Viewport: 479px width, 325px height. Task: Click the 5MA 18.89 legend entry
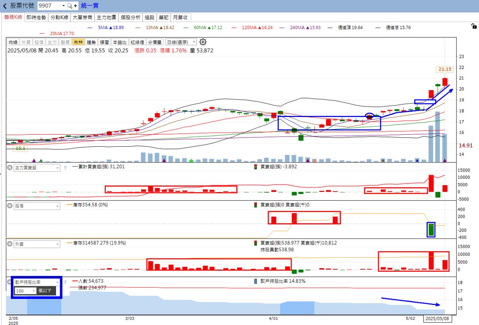105,28
